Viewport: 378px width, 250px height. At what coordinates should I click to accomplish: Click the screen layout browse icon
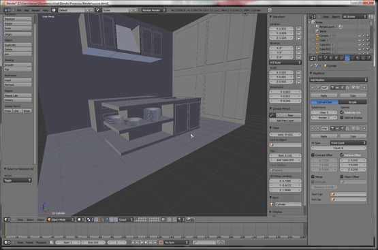pos(54,10)
